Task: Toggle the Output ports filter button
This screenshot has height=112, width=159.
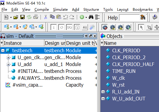Action: click(x=61, y=27)
